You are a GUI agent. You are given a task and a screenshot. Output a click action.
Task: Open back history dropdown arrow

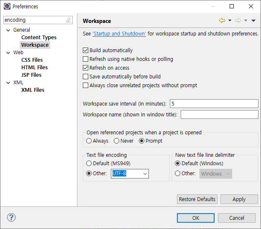click(x=230, y=20)
